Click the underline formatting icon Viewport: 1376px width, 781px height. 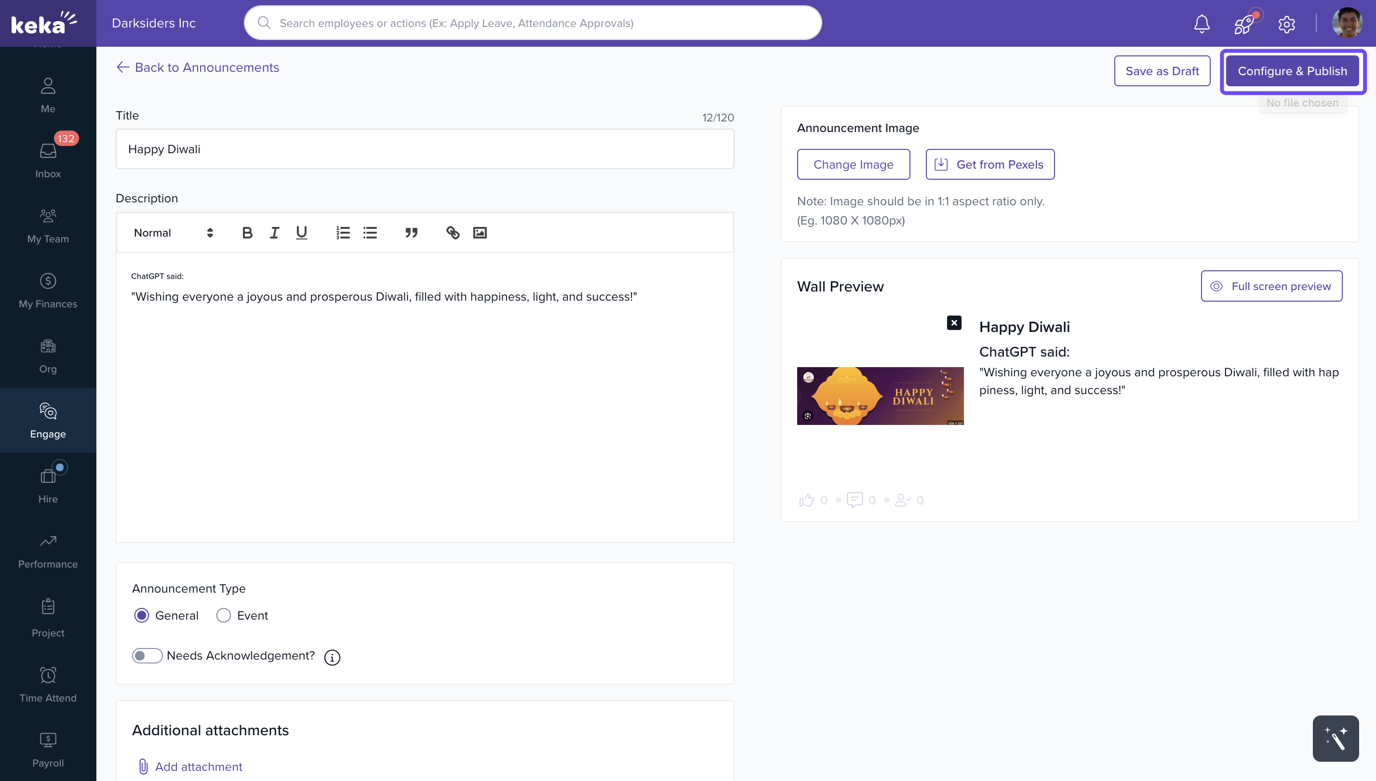(302, 233)
